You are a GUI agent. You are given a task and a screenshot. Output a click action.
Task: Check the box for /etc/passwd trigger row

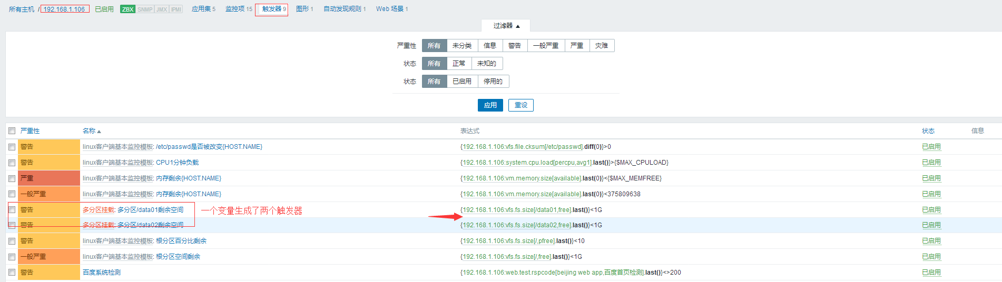tap(12, 147)
